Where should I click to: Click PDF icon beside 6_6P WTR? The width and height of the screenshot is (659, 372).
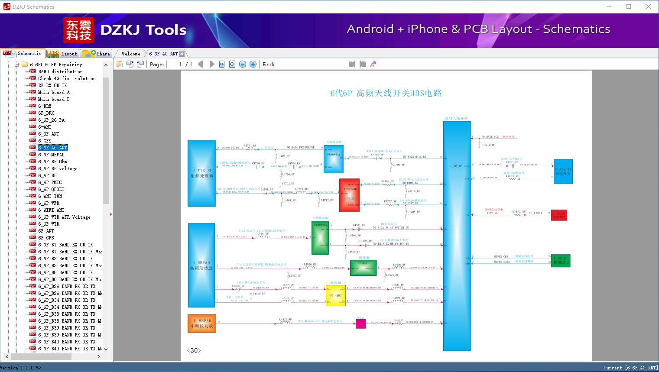[32, 223]
